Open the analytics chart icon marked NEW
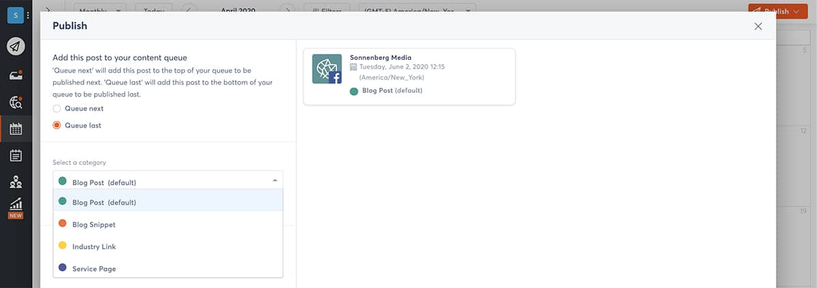 (16, 204)
